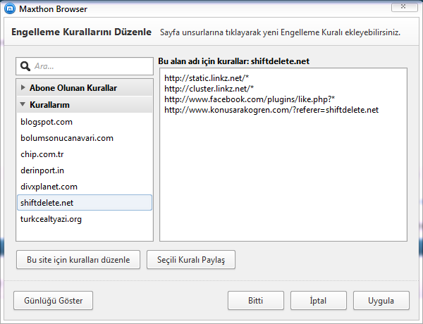Click the Maxthon Browser logo icon
Image resolution: width=423 pixels, height=324 pixels.
(10, 9)
